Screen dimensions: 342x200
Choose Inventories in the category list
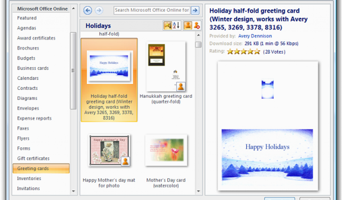pos(29,178)
